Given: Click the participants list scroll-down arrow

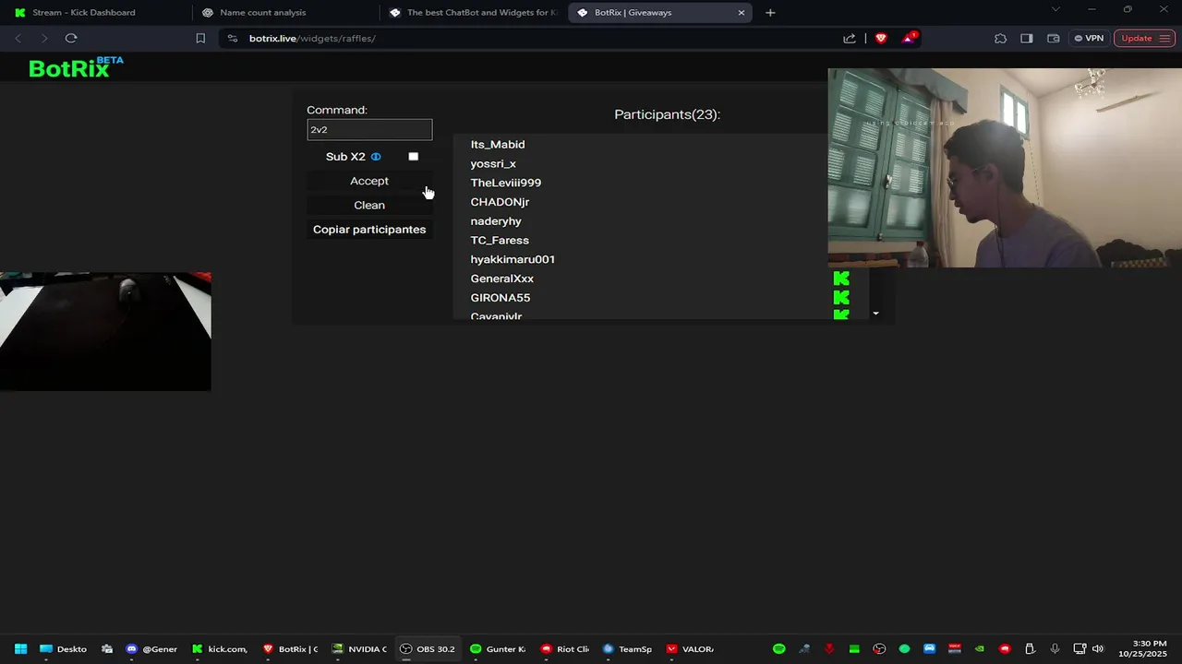Looking at the screenshot, I should point(875,314).
